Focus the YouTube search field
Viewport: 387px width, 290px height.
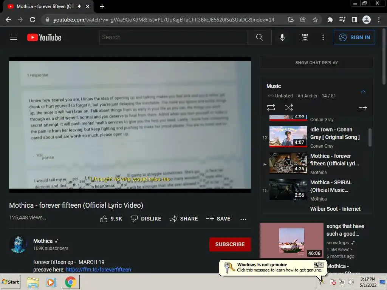173,37
